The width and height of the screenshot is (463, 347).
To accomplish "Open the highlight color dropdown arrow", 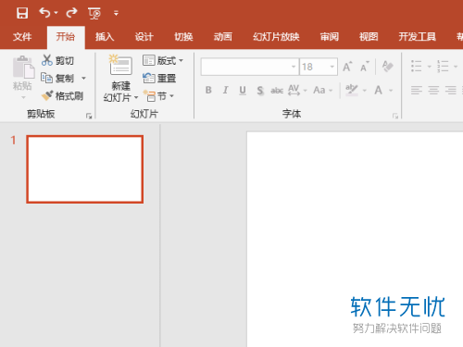I will (x=365, y=91).
